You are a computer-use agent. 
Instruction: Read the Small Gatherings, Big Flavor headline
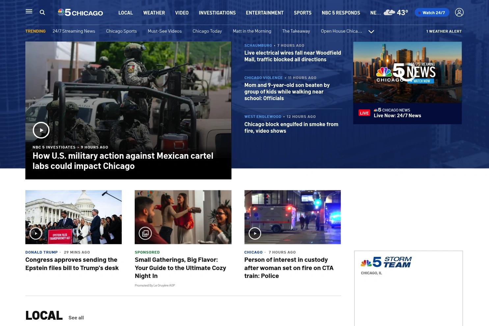click(x=180, y=268)
